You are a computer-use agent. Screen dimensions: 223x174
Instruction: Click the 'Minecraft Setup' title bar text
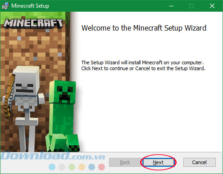pos(30,6)
